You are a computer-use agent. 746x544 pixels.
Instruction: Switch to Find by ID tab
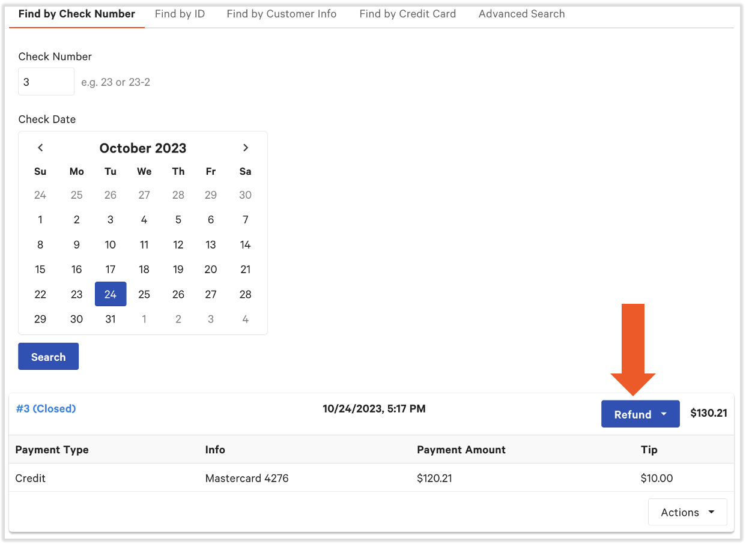tap(180, 14)
